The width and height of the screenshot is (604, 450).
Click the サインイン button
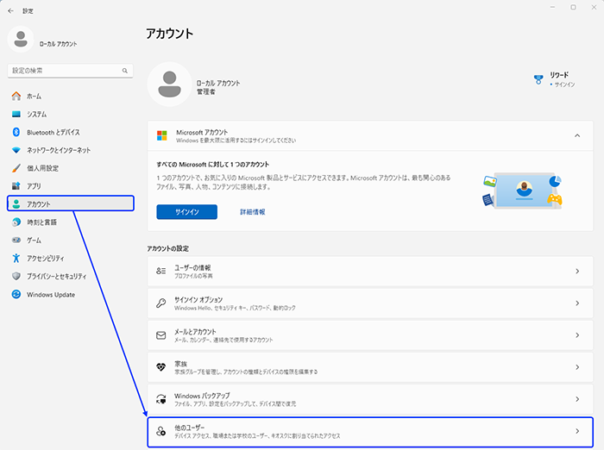coord(186,211)
